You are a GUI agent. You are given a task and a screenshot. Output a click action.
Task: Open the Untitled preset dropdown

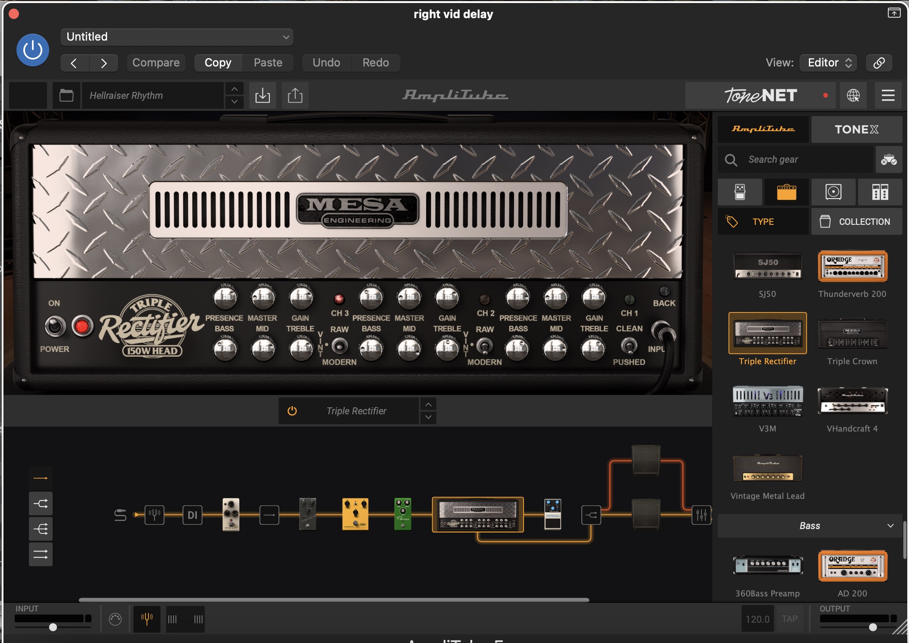coord(177,37)
